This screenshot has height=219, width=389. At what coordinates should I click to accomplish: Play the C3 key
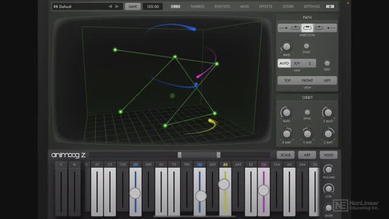pos(110,192)
